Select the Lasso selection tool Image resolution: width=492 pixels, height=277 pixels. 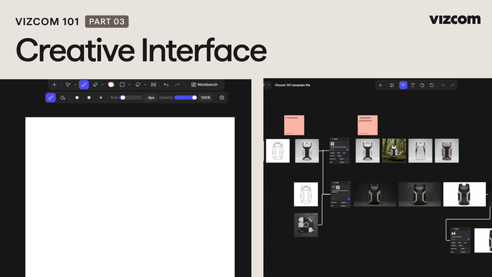(138, 85)
